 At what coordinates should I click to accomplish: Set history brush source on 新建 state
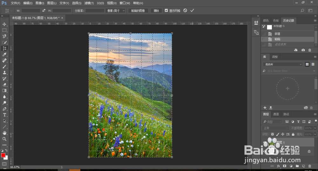click(264, 34)
